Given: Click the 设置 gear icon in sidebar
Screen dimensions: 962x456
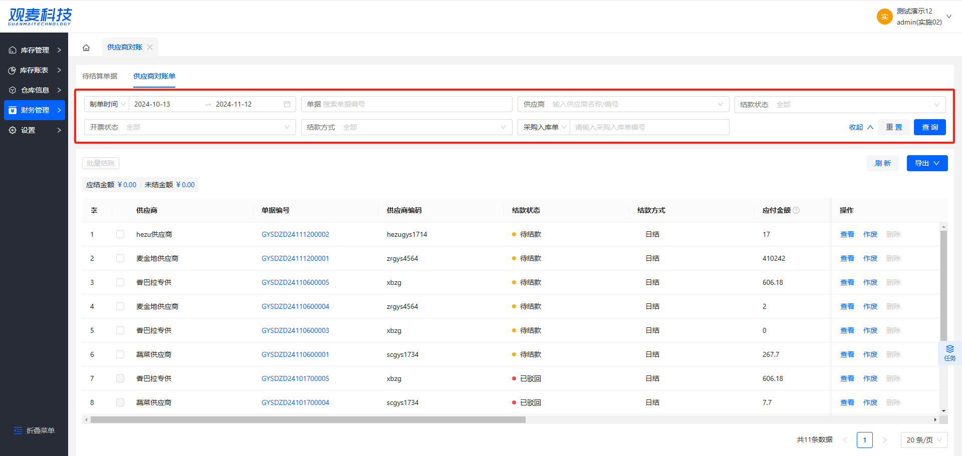Looking at the screenshot, I should [13, 130].
